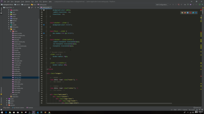Open File Explorer from the taskbar

coord(10,112)
